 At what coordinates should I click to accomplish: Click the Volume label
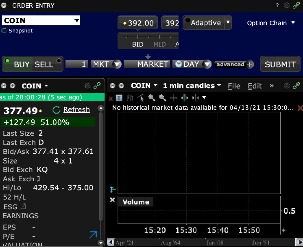tap(136, 202)
